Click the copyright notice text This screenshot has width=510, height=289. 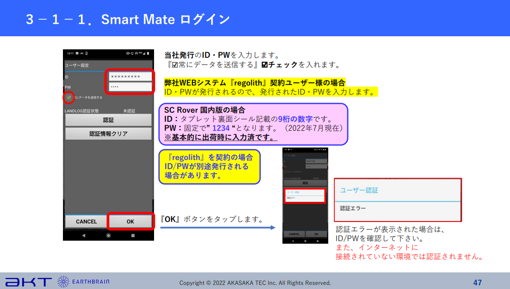pos(255,283)
